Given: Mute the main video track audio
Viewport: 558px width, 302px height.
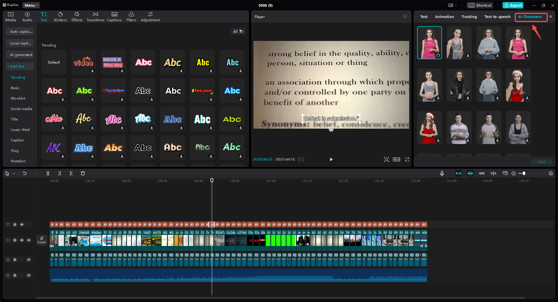Looking at the screenshot, I should tap(29, 240).
